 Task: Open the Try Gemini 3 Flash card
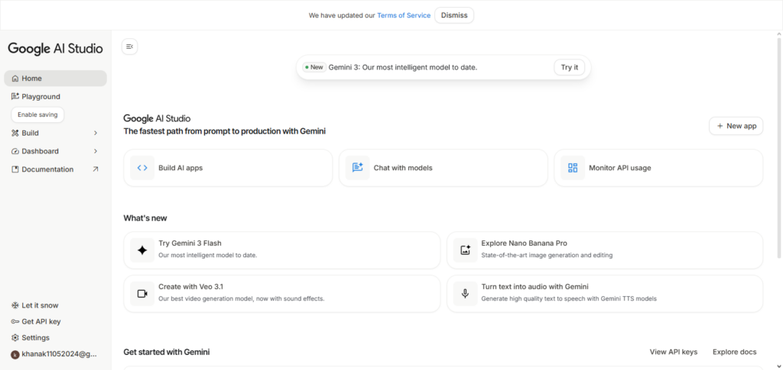pyautogui.click(x=282, y=250)
